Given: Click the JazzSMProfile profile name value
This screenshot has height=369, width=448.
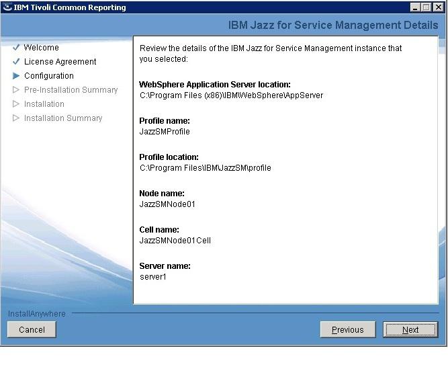Looking at the screenshot, I should click(165, 132).
